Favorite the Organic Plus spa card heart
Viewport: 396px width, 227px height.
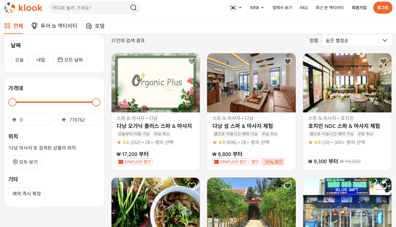pos(192,61)
